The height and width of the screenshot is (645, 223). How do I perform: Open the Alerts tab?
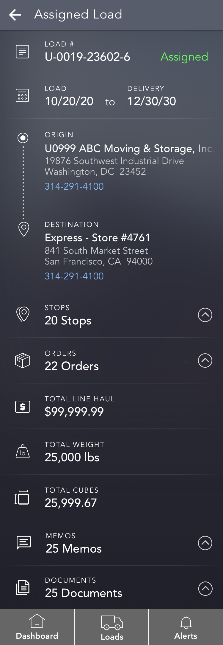(186, 627)
